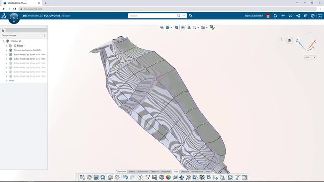324x182 pixels.
Task: Click the 3DS logo icon
Action: coord(4,16)
